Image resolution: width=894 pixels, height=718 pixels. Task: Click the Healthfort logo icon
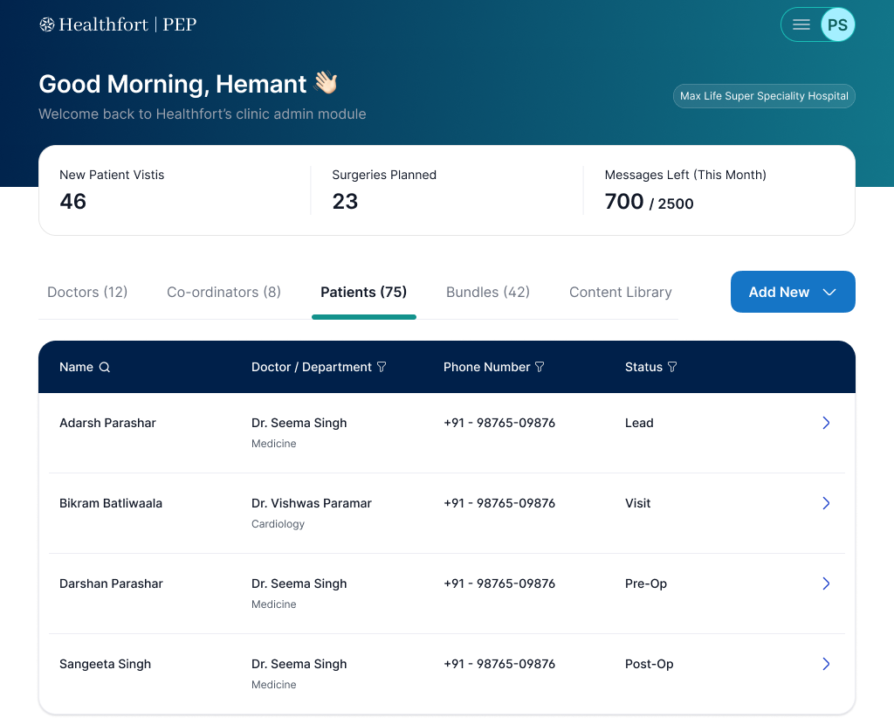click(46, 24)
